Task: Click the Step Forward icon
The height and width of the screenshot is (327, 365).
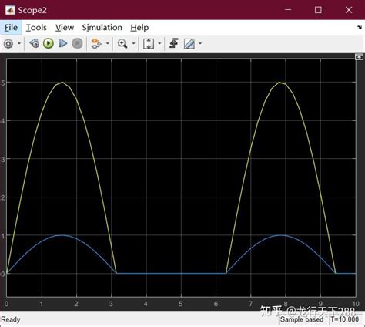Action: (63, 43)
